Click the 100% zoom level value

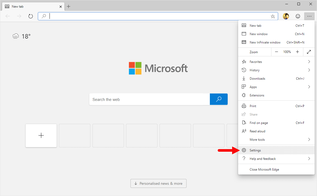tap(287, 52)
